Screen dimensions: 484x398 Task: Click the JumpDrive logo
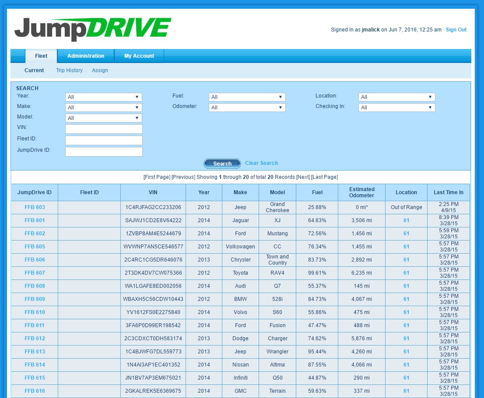[93, 29]
